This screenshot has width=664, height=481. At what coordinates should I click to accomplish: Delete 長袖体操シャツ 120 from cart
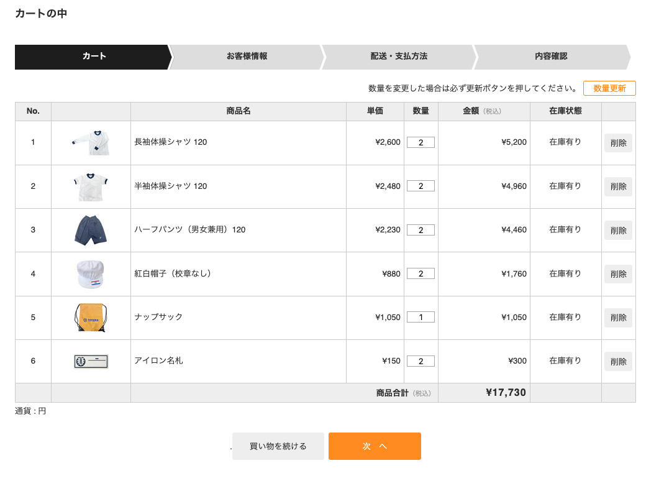coord(618,143)
